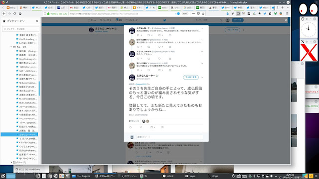Viewport: 319px width, 179px height.
Task: Open the more options dots beside the header follow button
Action: point(243,30)
